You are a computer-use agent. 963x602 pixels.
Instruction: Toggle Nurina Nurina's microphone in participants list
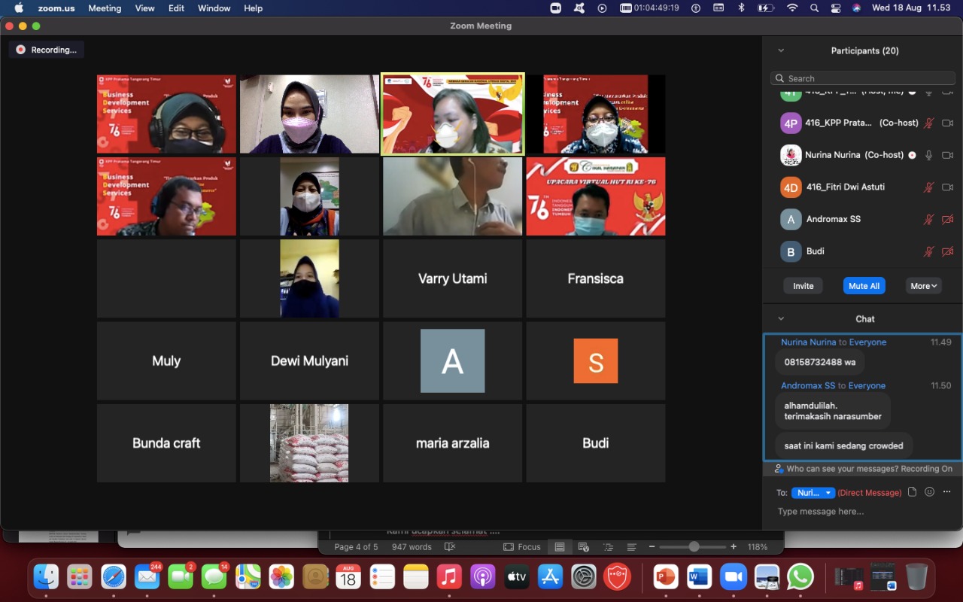point(929,155)
